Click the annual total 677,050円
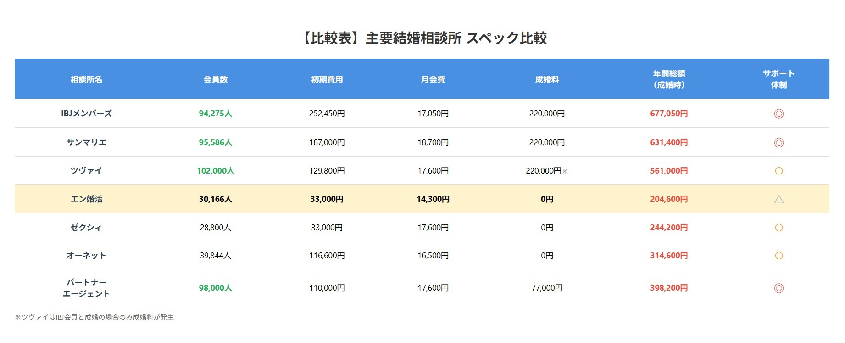This screenshot has width=845, height=343. [669, 114]
